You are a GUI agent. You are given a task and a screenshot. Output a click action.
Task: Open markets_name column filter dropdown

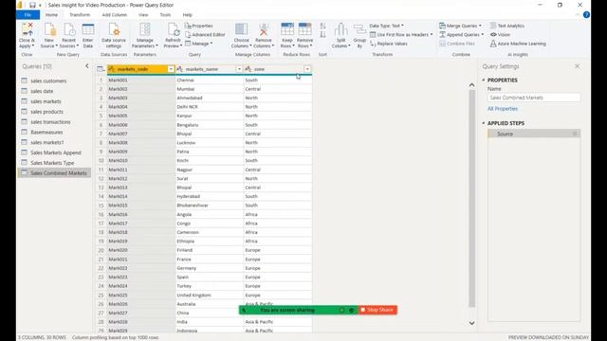click(x=239, y=69)
